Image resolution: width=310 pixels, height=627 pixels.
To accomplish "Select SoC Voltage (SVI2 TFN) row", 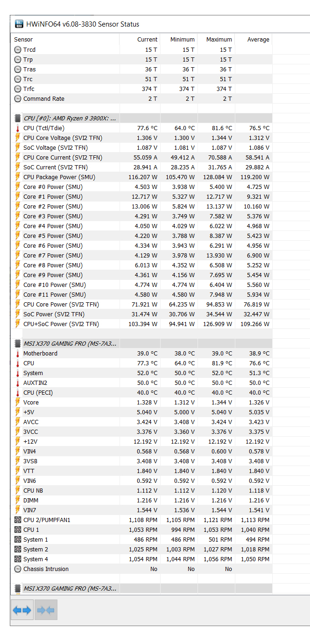I will [141, 147].
